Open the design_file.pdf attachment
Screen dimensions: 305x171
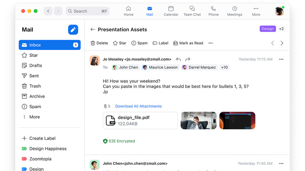point(140,120)
